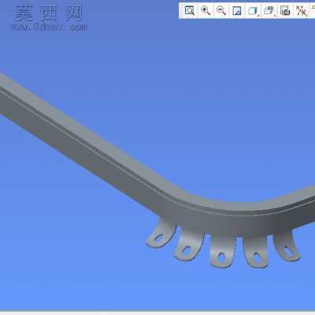Repaint the graphics window
The image size is (315, 315).
pos(237,11)
